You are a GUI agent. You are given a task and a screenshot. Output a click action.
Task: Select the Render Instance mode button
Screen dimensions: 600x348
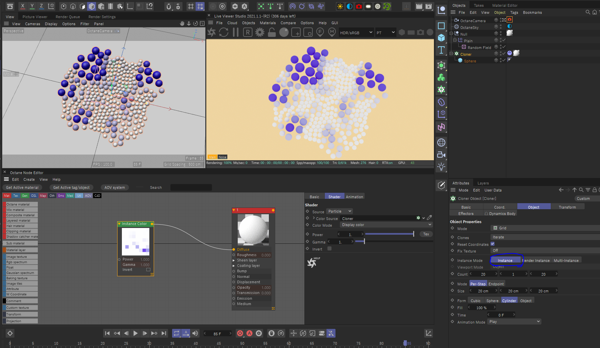(536, 260)
